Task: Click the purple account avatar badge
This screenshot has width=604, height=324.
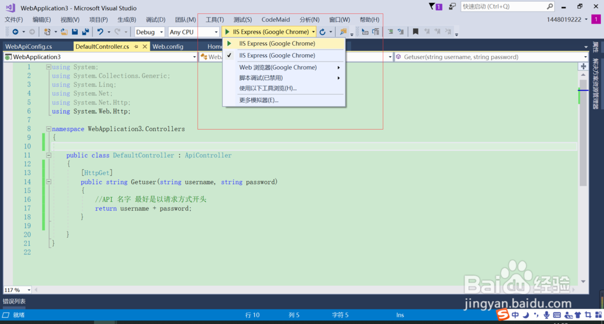Action: coord(596,19)
